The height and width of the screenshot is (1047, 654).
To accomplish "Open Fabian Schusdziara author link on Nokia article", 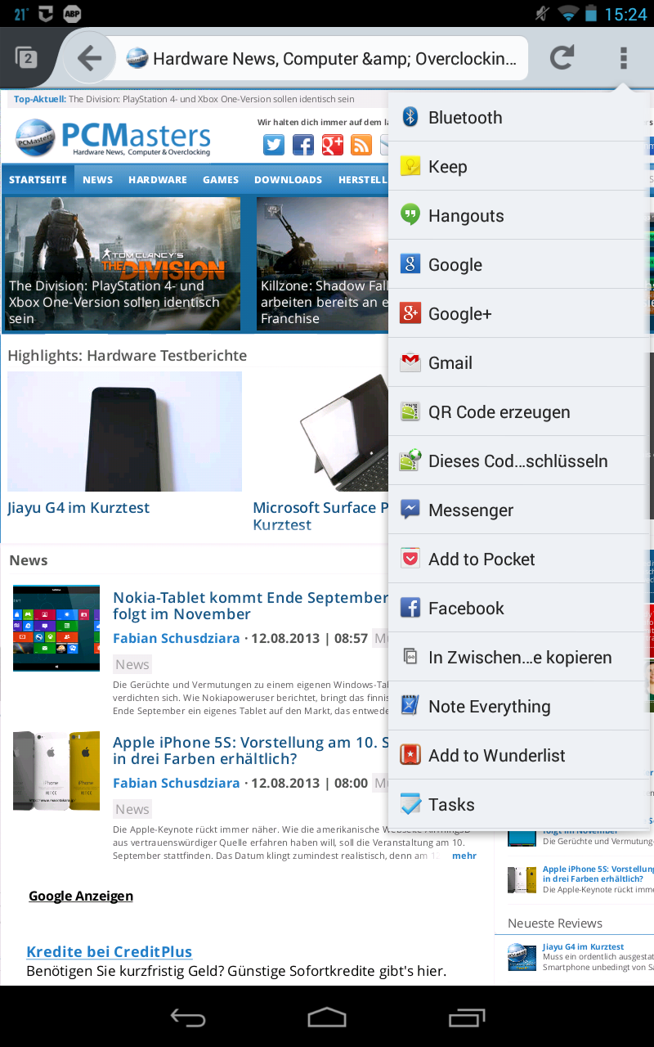I will pyautogui.click(x=177, y=638).
